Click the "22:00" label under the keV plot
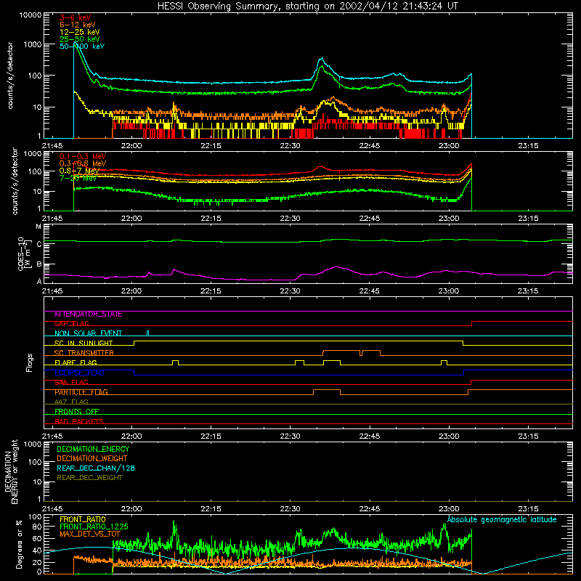This screenshot has width=581, height=581. 131,146
